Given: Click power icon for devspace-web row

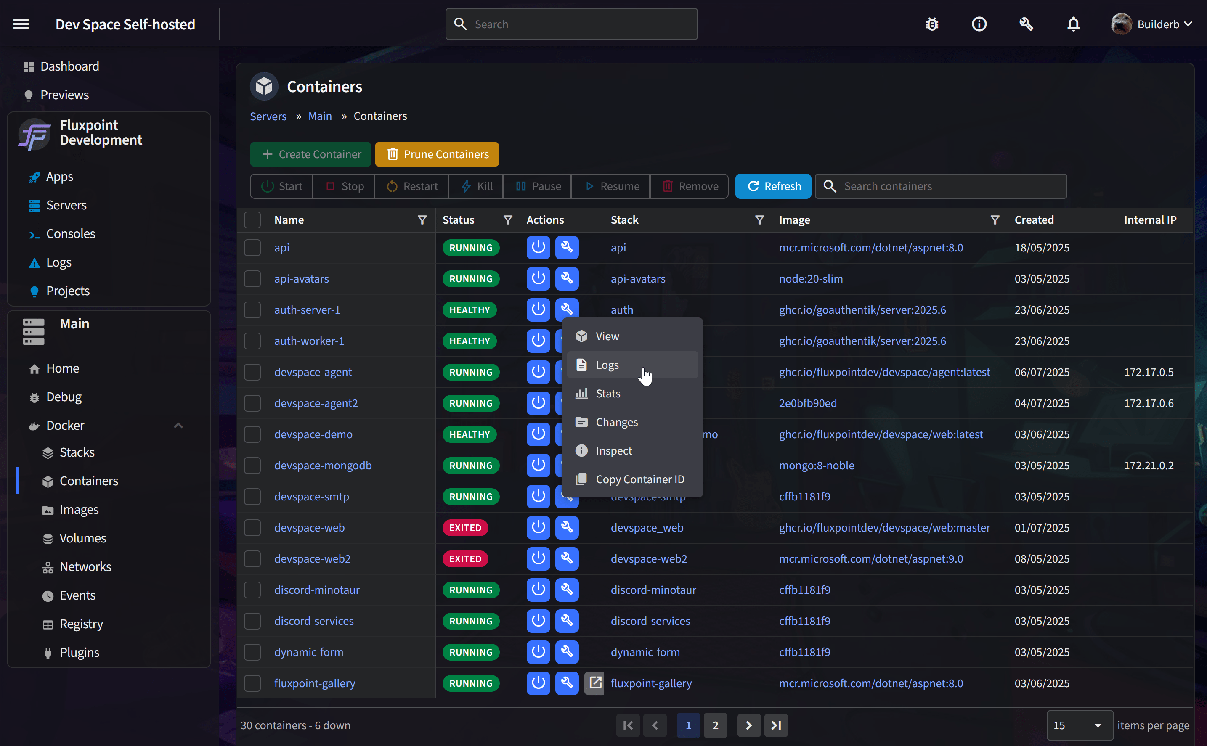Looking at the screenshot, I should point(538,527).
